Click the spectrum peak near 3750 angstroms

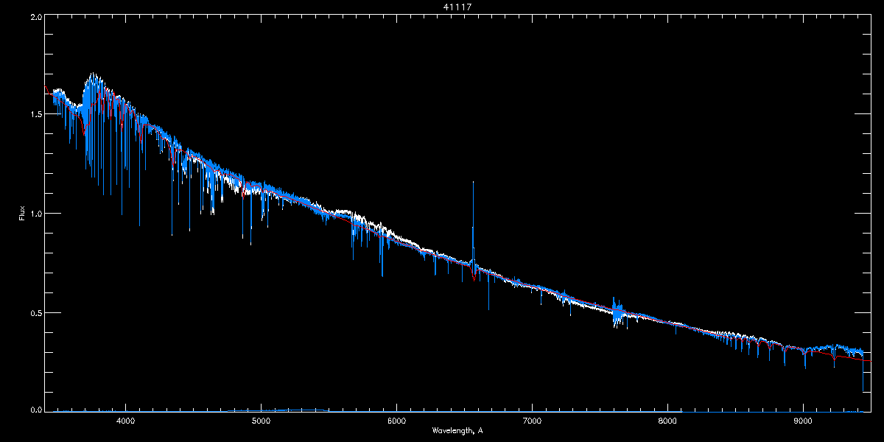point(93,75)
